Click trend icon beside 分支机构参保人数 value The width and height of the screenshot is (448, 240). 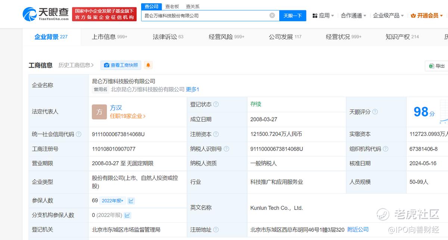pos(127,215)
